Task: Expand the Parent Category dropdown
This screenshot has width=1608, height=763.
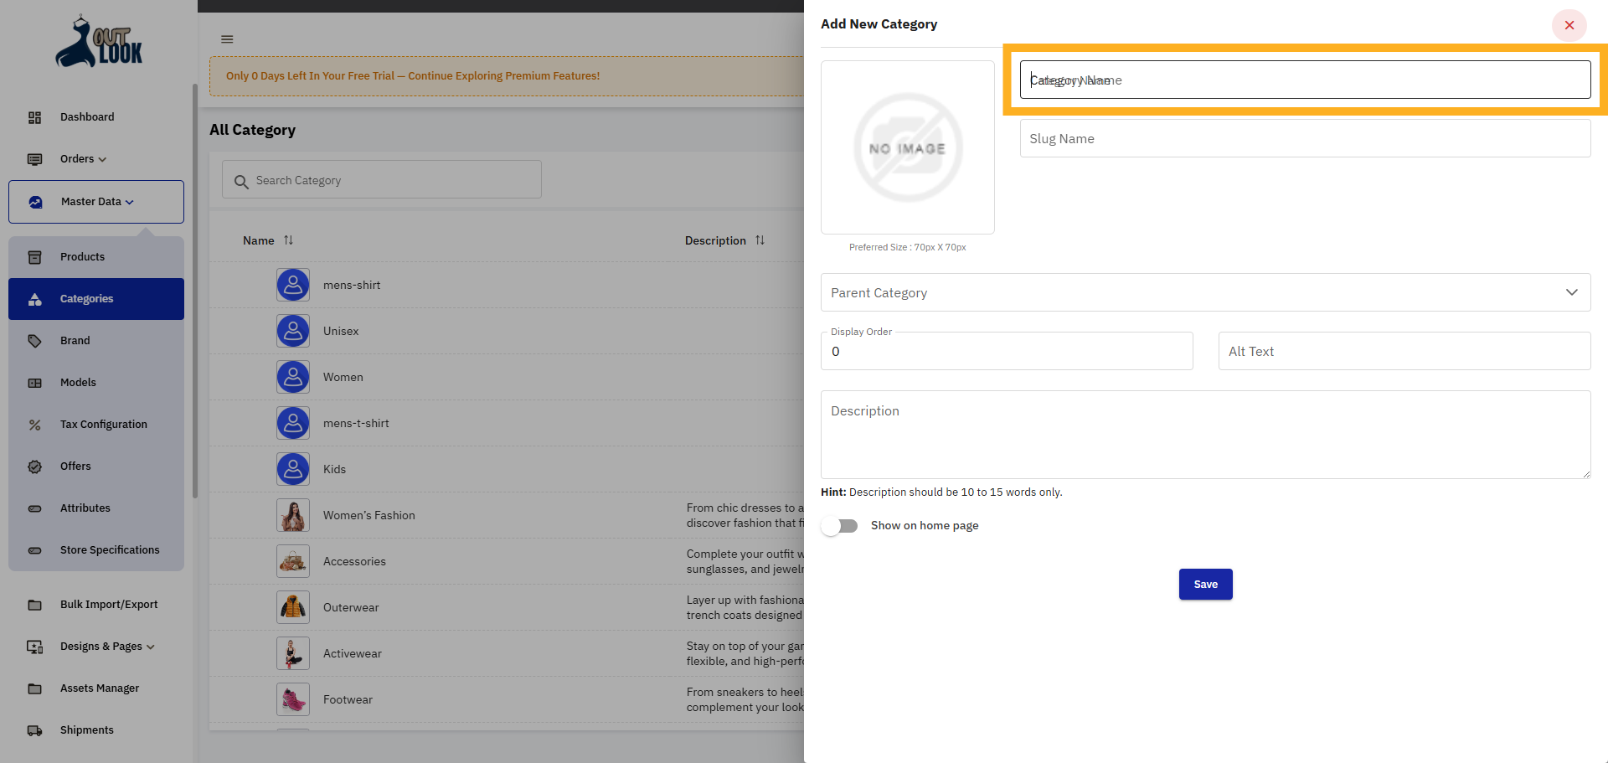Action: (1571, 292)
